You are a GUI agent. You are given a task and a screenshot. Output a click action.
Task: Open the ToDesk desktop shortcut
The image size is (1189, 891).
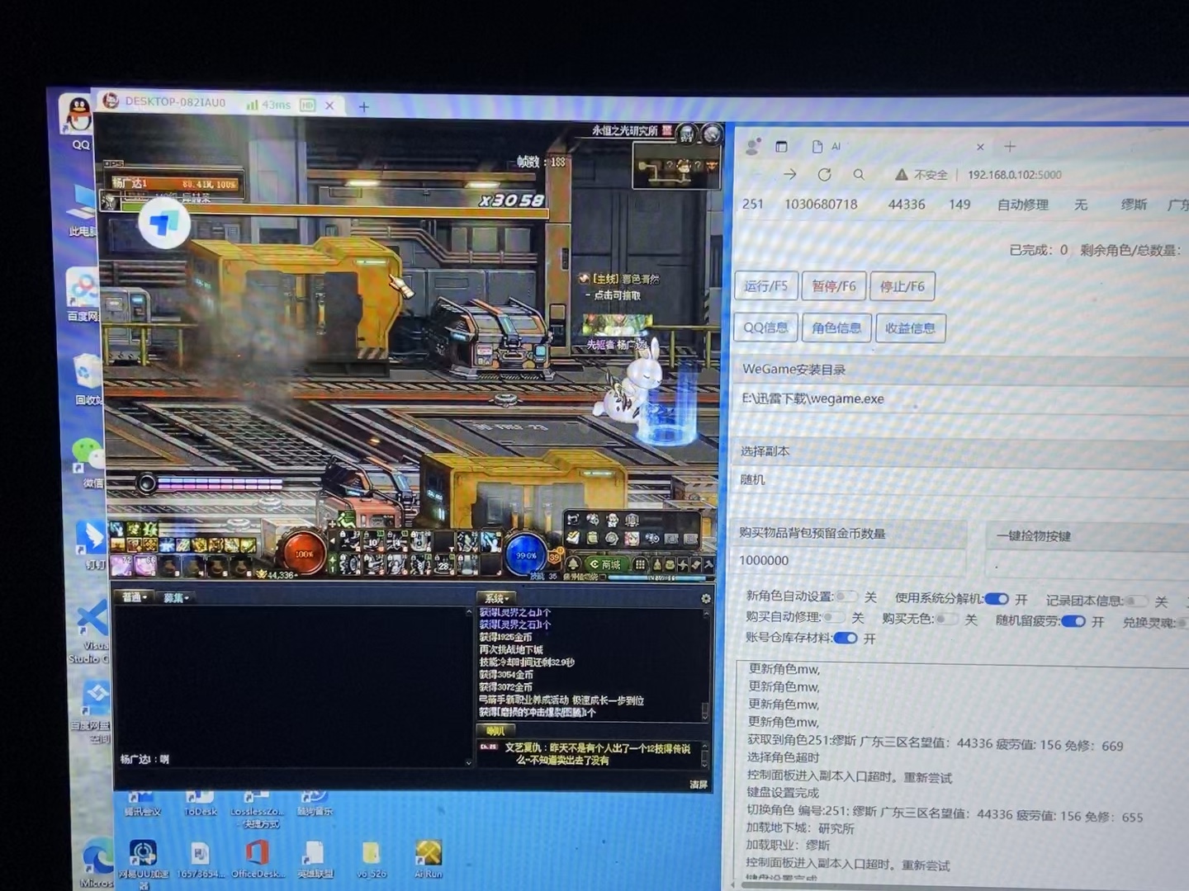click(200, 802)
